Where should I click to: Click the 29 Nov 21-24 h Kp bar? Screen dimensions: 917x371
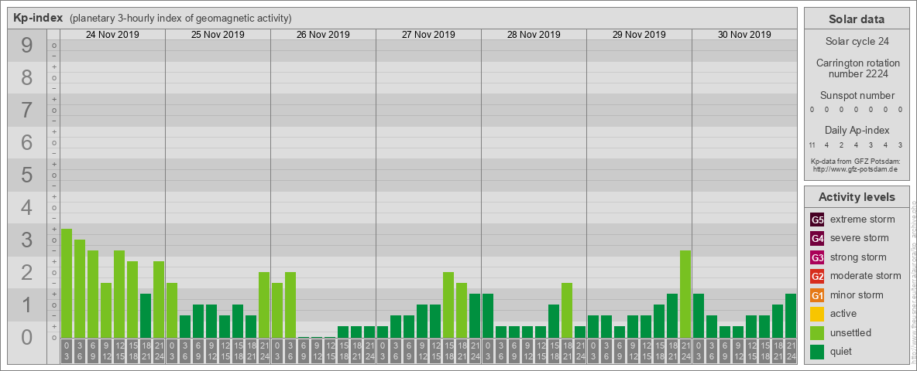[685, 294]
